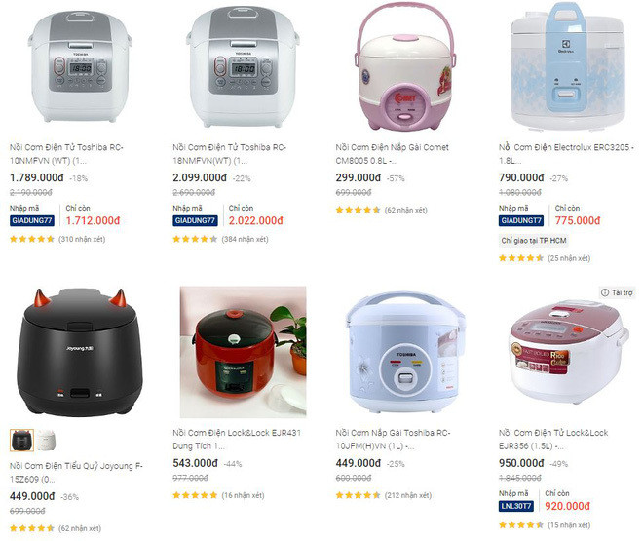643x541 pixels.
Task: Click the LNL30T7 coupon code badge
Action: coord(516,506)
